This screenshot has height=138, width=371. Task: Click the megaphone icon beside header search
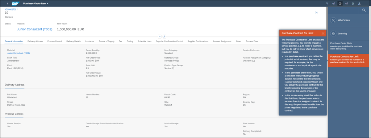tap(334, 4)
